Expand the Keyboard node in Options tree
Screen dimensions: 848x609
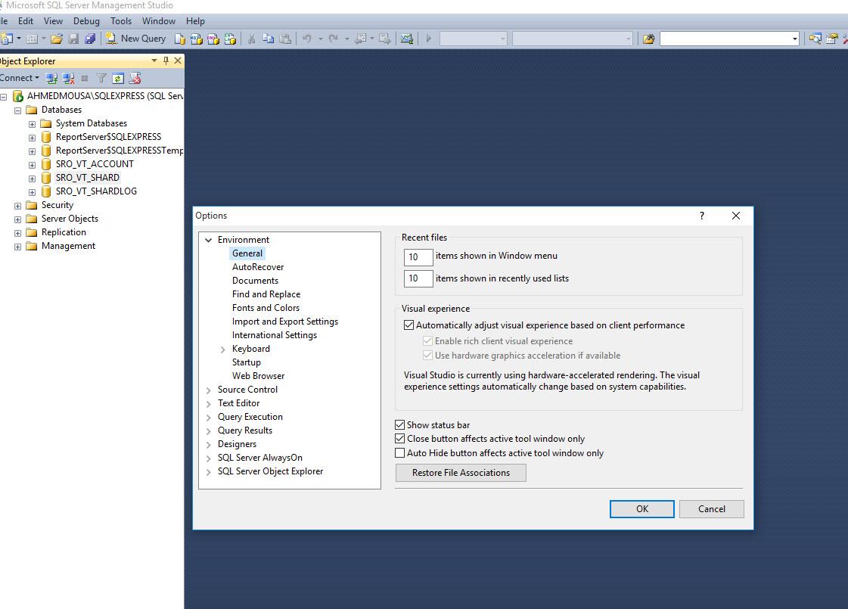click(x=223, y=350)
